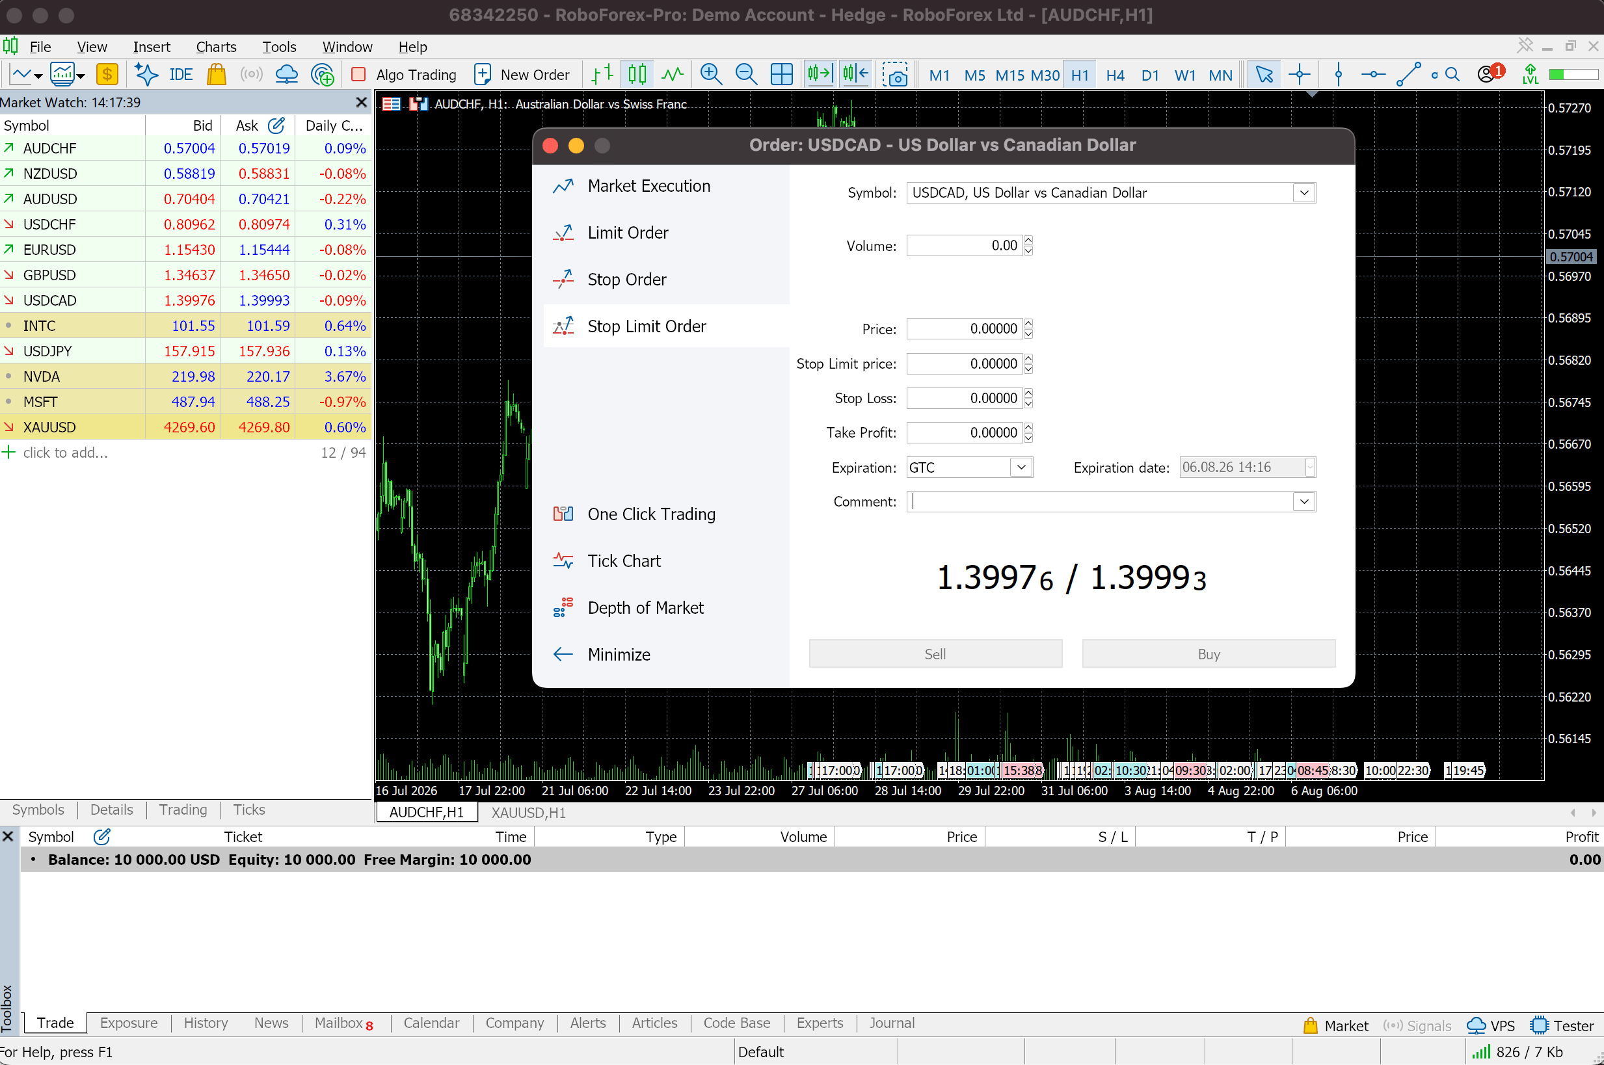Image resolution: width=1604 pixels, height=1065 pixels.
Task: Click the tile windows grid icon
Action: [781, 74]
